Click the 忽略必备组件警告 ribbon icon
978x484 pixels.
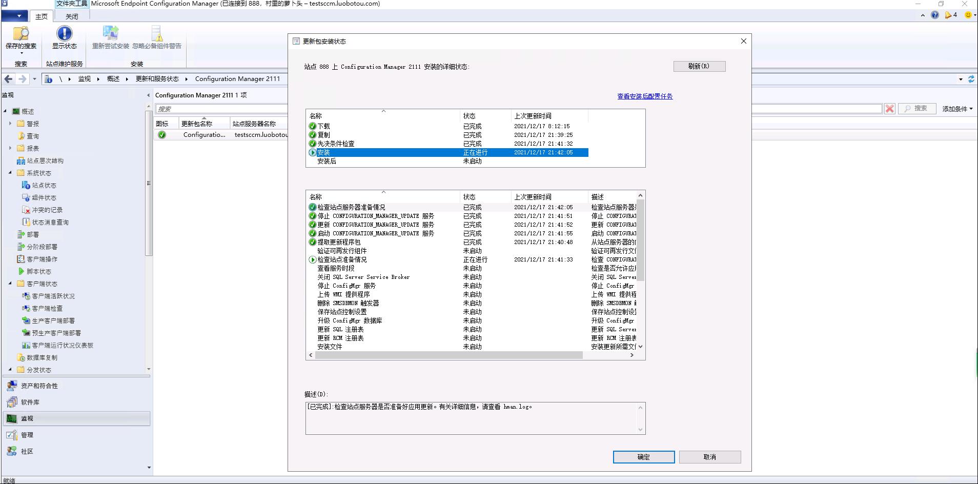(x=157, y=37)
